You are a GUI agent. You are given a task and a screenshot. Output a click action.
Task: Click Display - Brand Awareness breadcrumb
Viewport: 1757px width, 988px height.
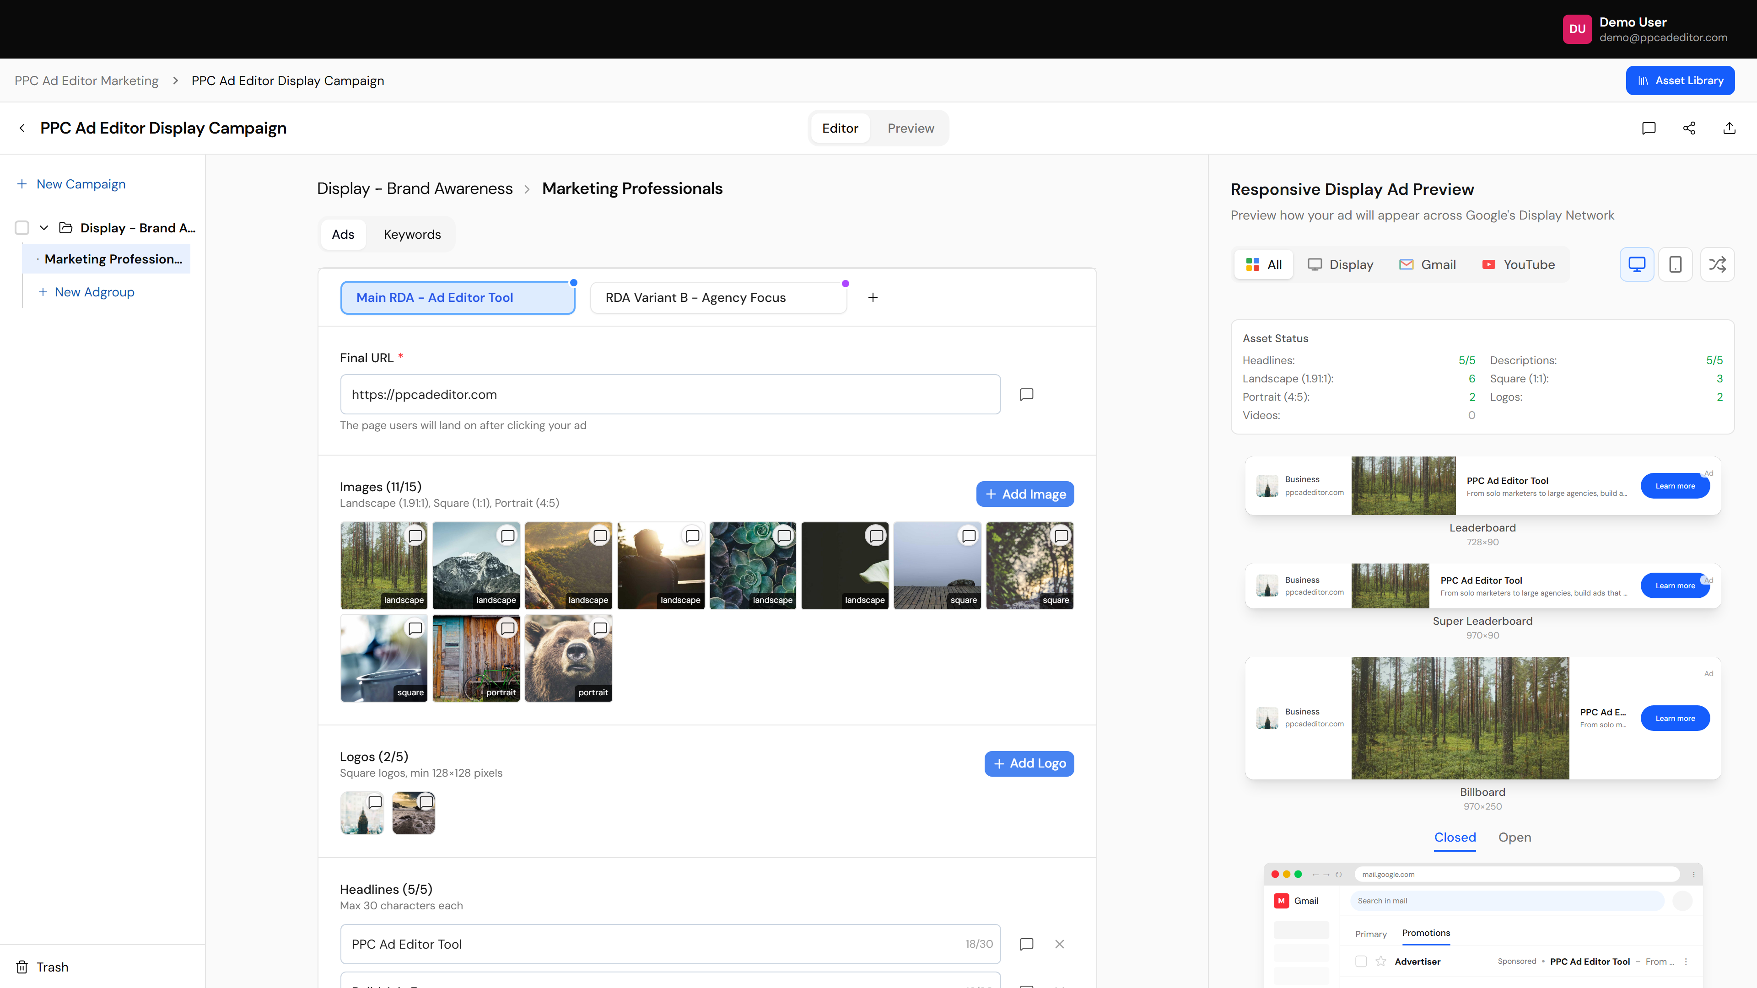(415, 189)
